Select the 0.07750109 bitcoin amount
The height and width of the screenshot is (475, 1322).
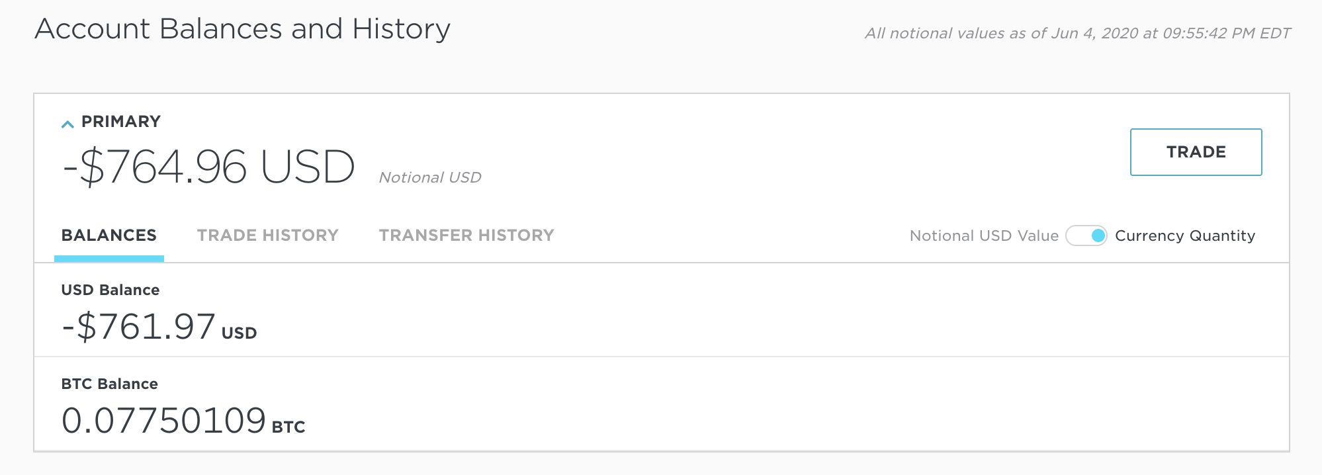click(163, 421)
